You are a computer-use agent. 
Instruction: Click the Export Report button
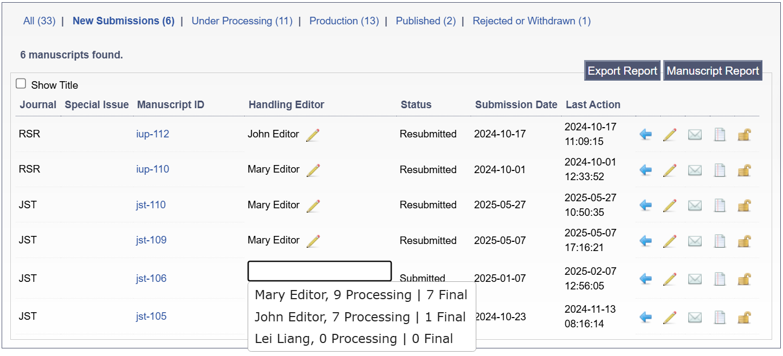coord(622,71)
